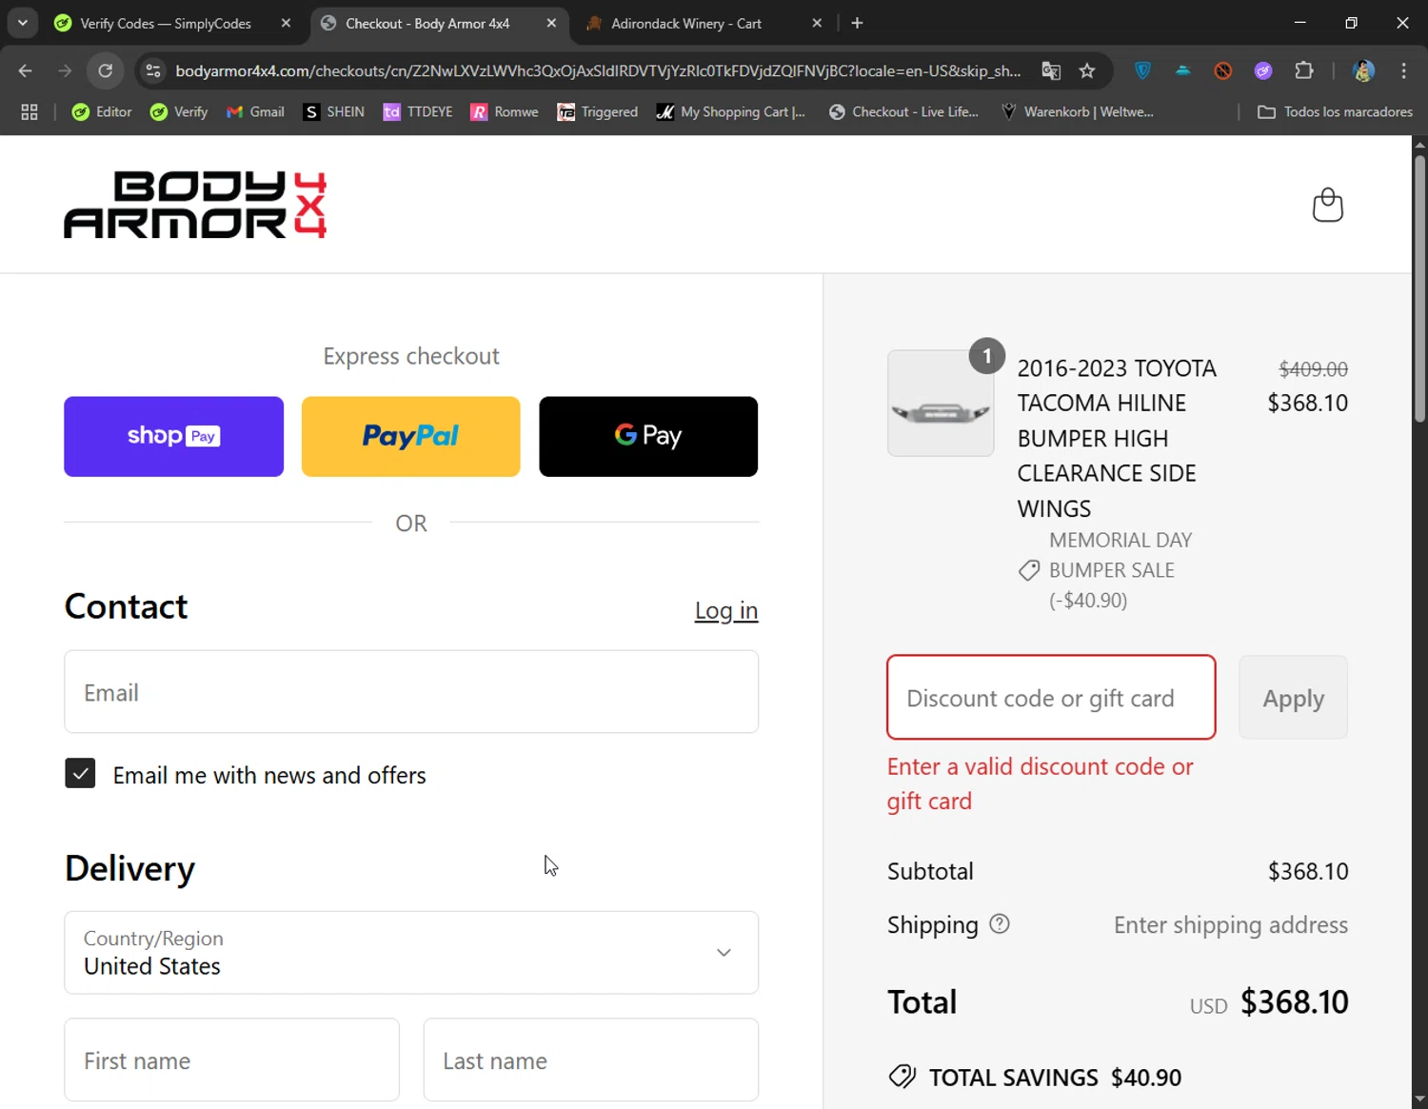1428x1109 pixels.
Task: Bookmark this page with the star icon
Action: click(1087, 70)
